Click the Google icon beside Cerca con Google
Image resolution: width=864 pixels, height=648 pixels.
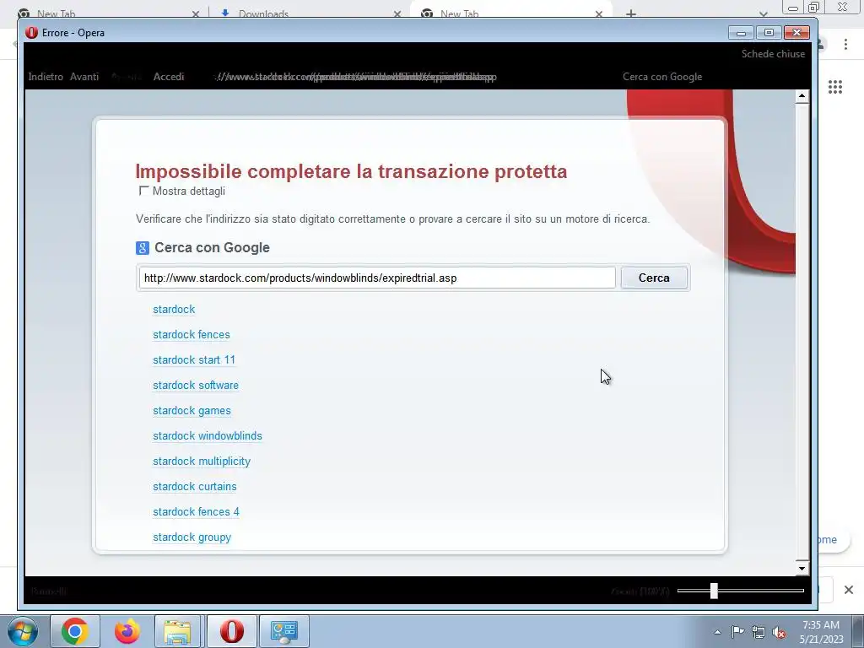[142, 248]
